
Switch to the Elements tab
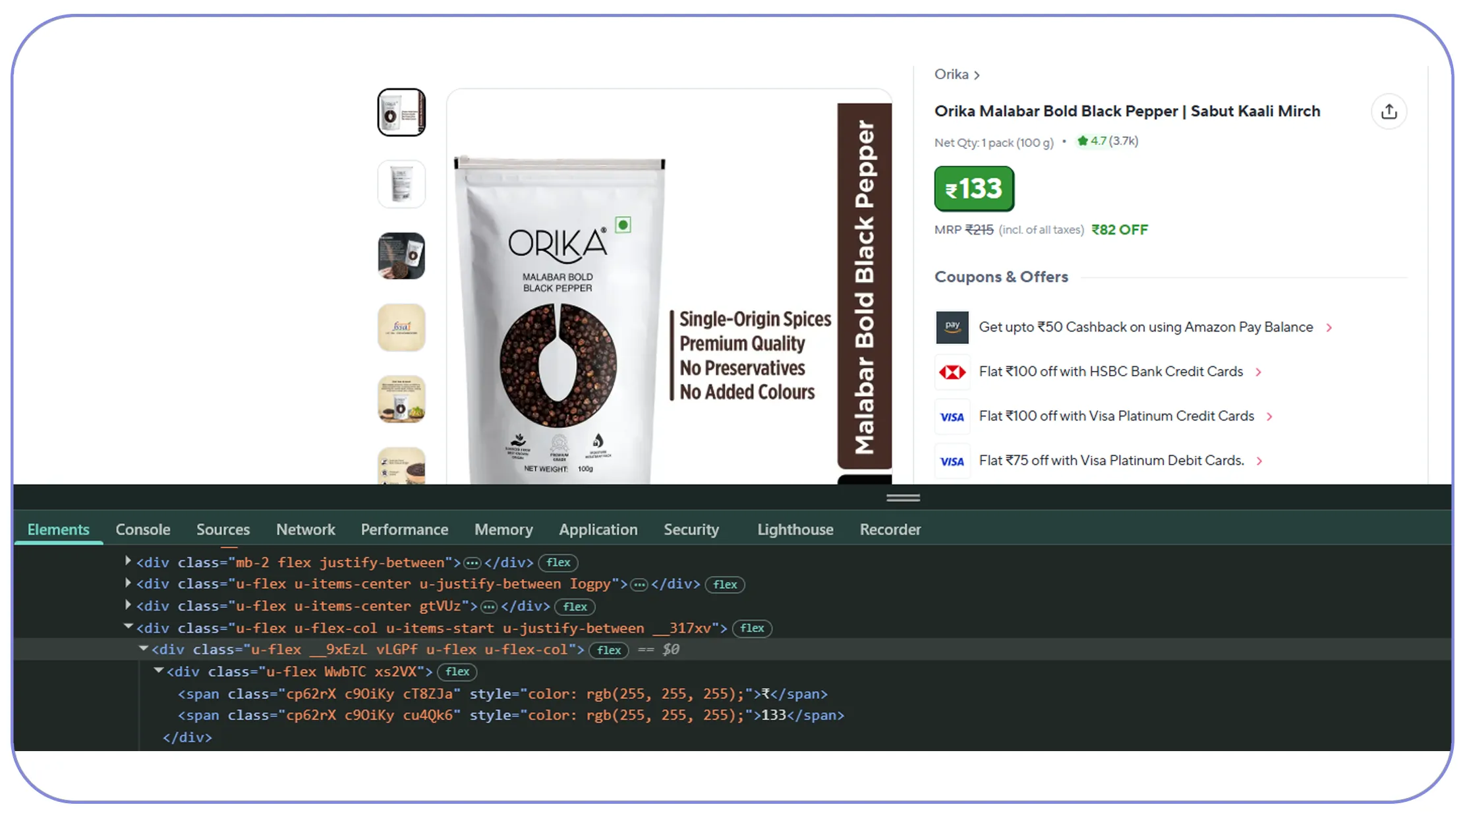click(58, 530)
